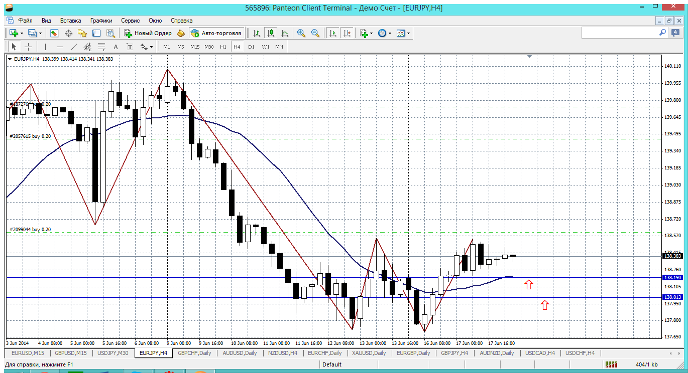Draw a trendline with the diagonal line tool
The height and width of the screenshot is (373, 688).
[x=74, y=47]
